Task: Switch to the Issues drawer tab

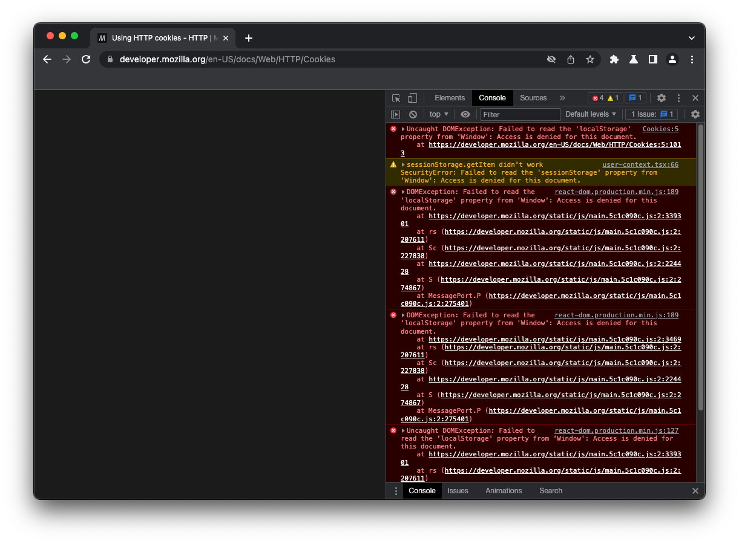Action: tap(458, 491)
